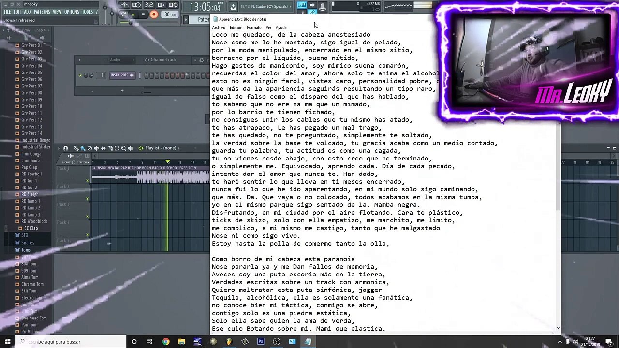The image size is (619, 348).
Task: Select the playlist Delete tool
Action: [x=89, y=148]
